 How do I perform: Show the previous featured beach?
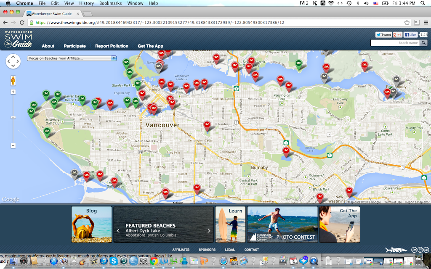click(x=118, y=230)
